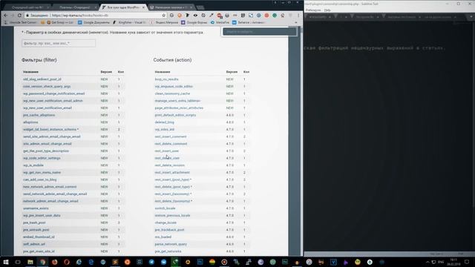Click the eye extension icon in Chrome toolbar

pyautogui.click(x=195, y=15)
